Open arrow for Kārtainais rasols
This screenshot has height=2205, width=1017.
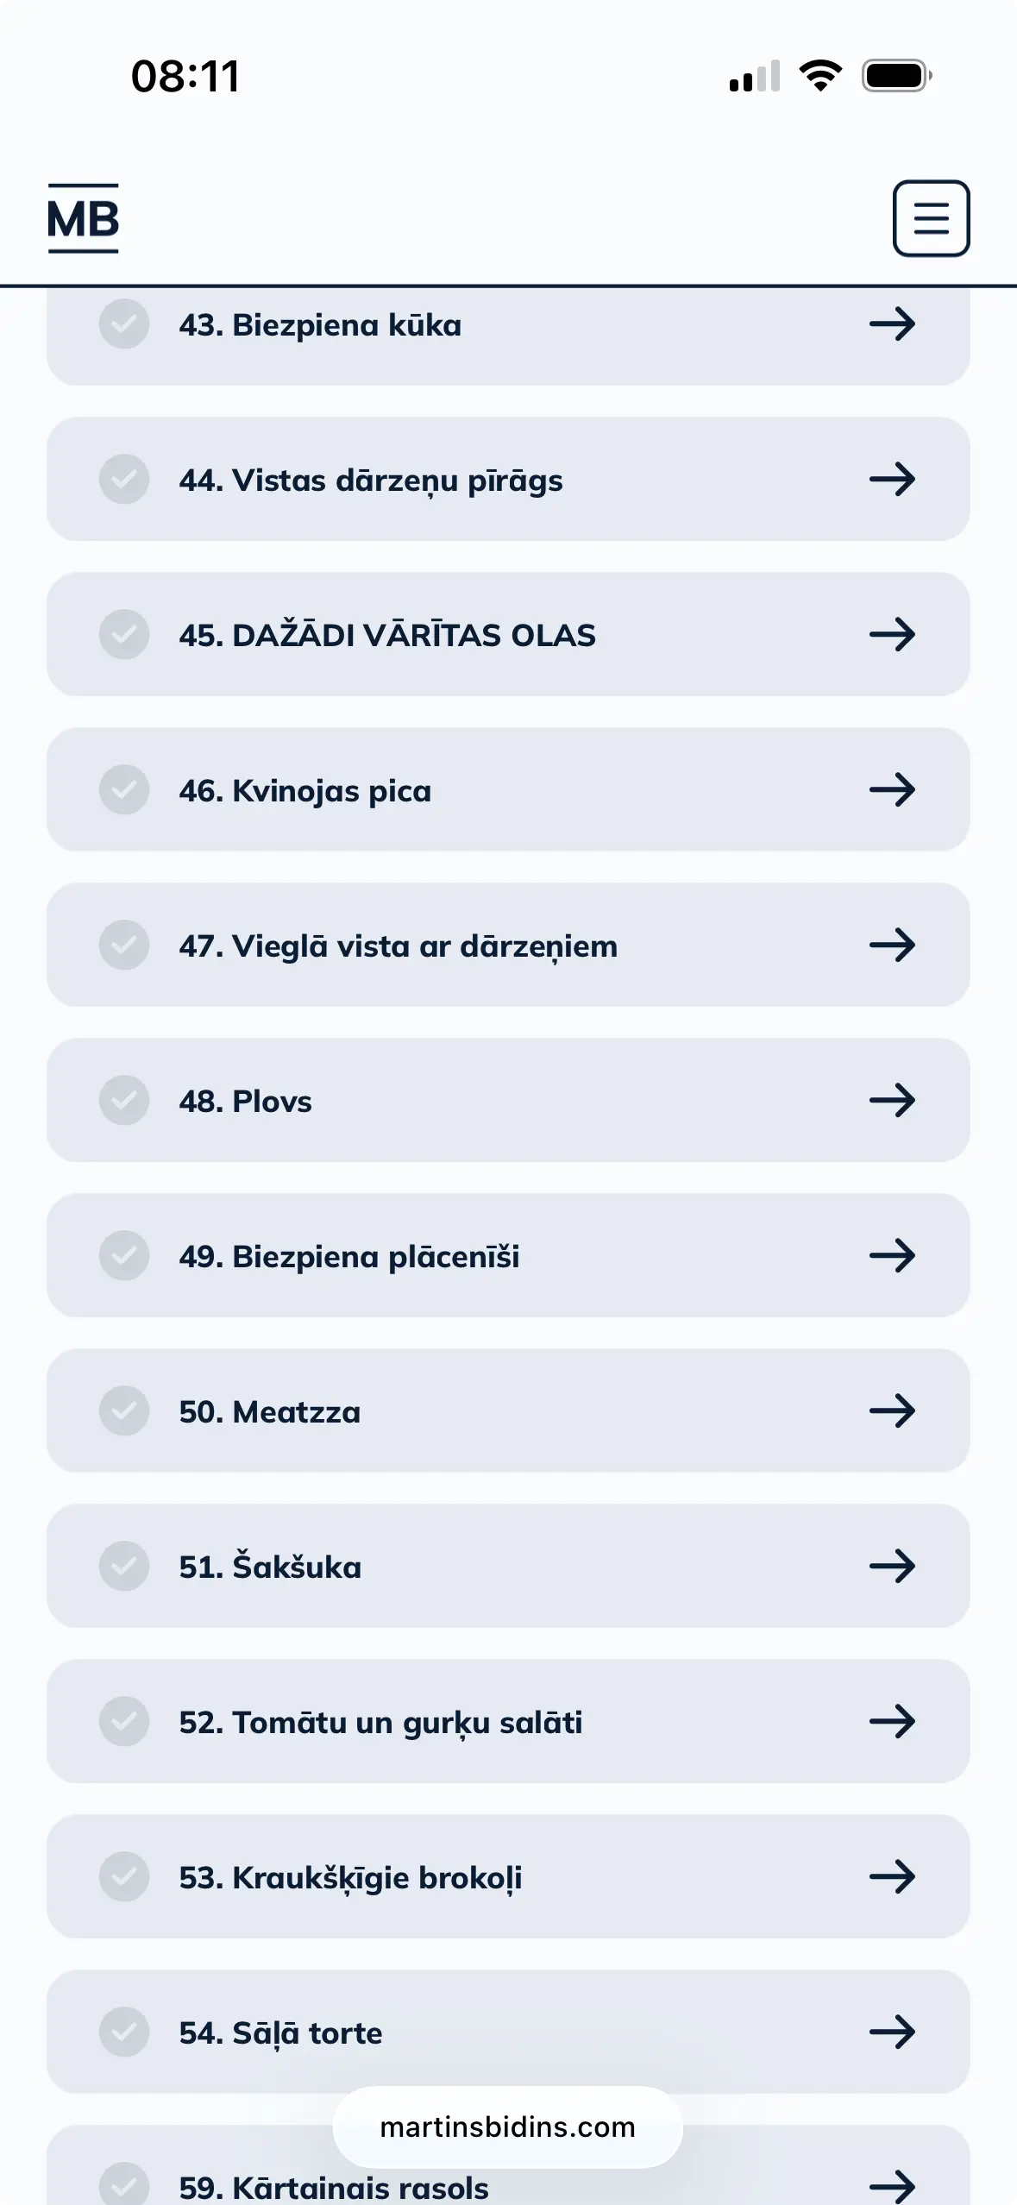[892, 2186]
